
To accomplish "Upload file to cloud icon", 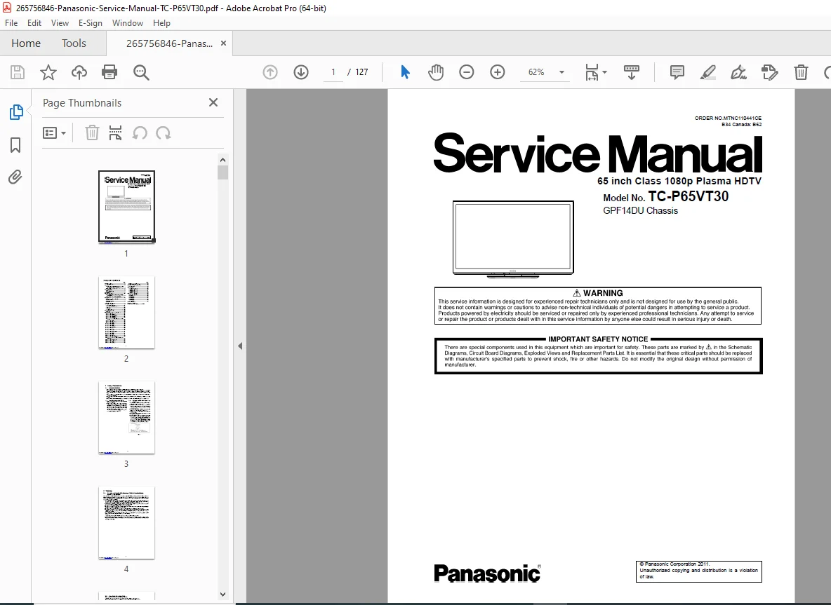I will (79, 72).
